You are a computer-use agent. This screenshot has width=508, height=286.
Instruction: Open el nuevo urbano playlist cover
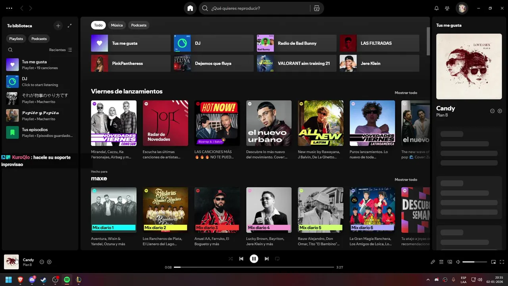point(269,123)
